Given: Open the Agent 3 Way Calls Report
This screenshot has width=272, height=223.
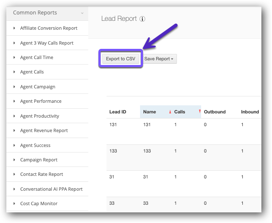Looking at the screenshot, I should 47,43.
